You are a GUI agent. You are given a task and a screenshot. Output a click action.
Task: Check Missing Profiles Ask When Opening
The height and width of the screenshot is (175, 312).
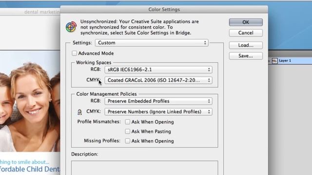(128, 141)
